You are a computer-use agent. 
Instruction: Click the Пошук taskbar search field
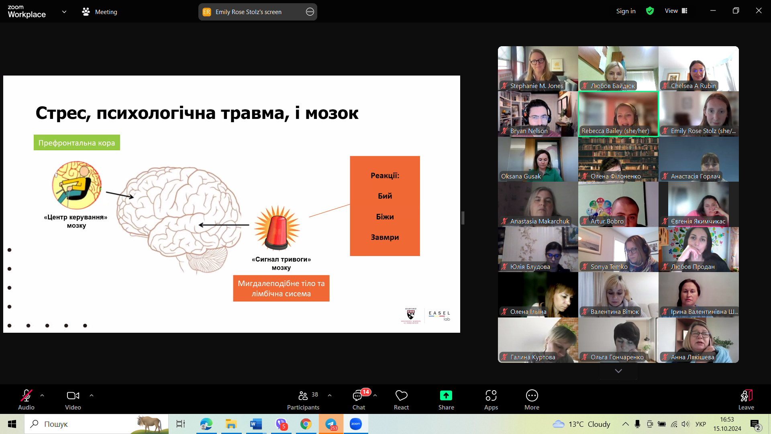pyautogui.click(x=96, y=424)
